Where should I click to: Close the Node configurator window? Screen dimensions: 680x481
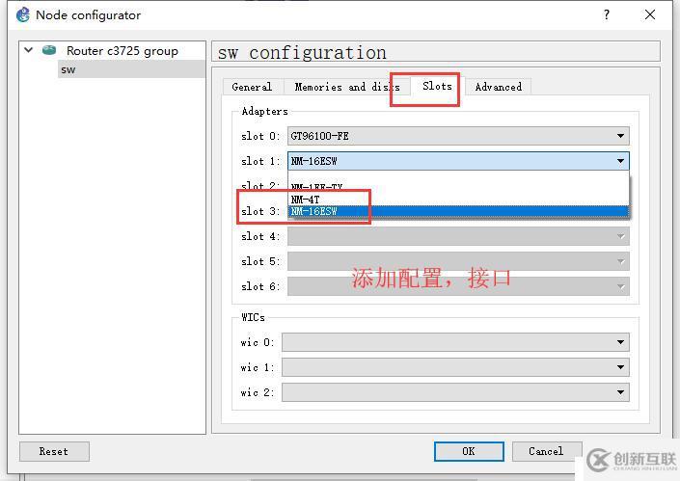[650, 14]
